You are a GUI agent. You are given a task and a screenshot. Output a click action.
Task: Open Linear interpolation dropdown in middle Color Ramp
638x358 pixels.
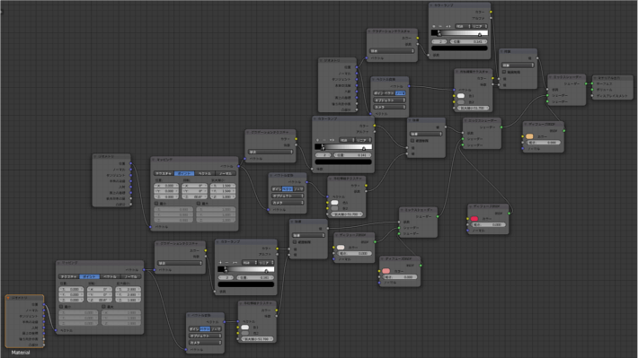[363, 140]
